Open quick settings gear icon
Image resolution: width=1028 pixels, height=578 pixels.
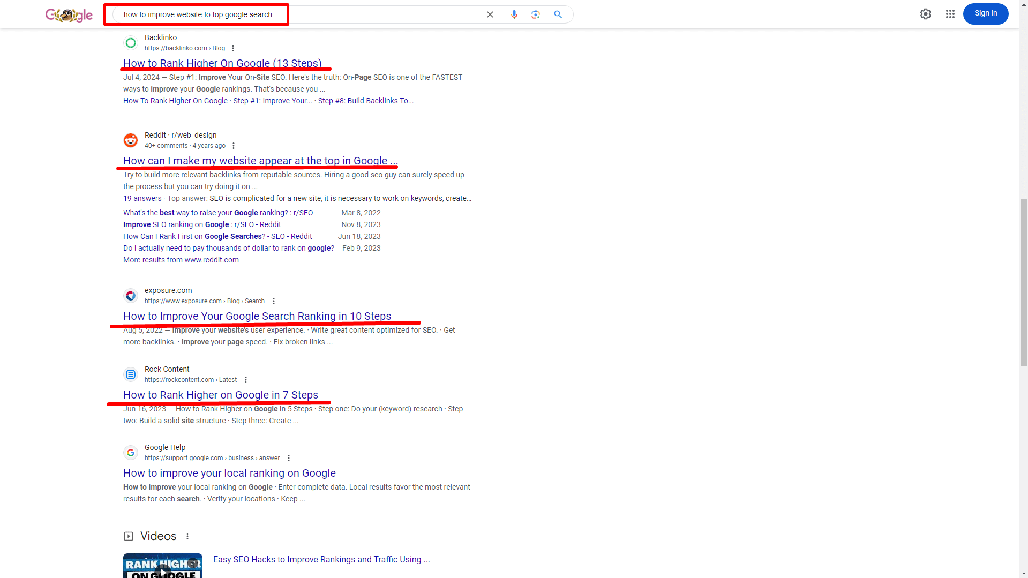[925, 14]
